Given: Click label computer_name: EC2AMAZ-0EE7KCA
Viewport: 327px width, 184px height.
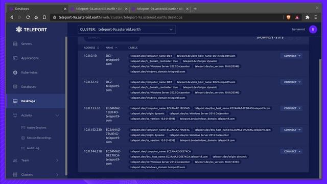Looking at the screenshot, I should click(160, 151).
